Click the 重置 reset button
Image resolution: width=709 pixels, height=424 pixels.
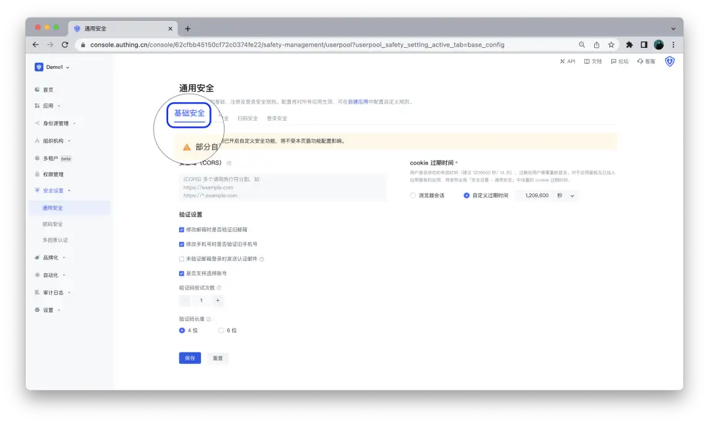pos(218,358)
